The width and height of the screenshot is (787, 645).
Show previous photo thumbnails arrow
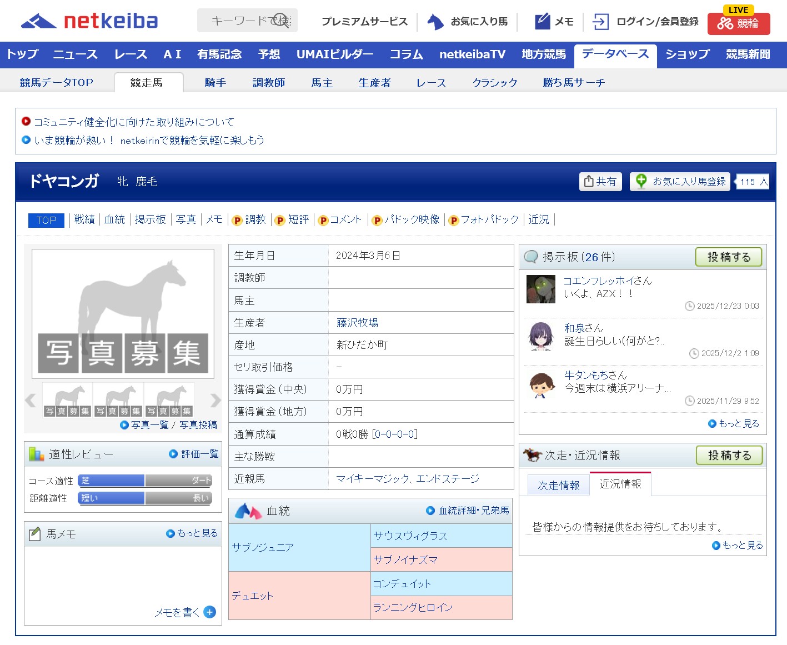[31, 400]
